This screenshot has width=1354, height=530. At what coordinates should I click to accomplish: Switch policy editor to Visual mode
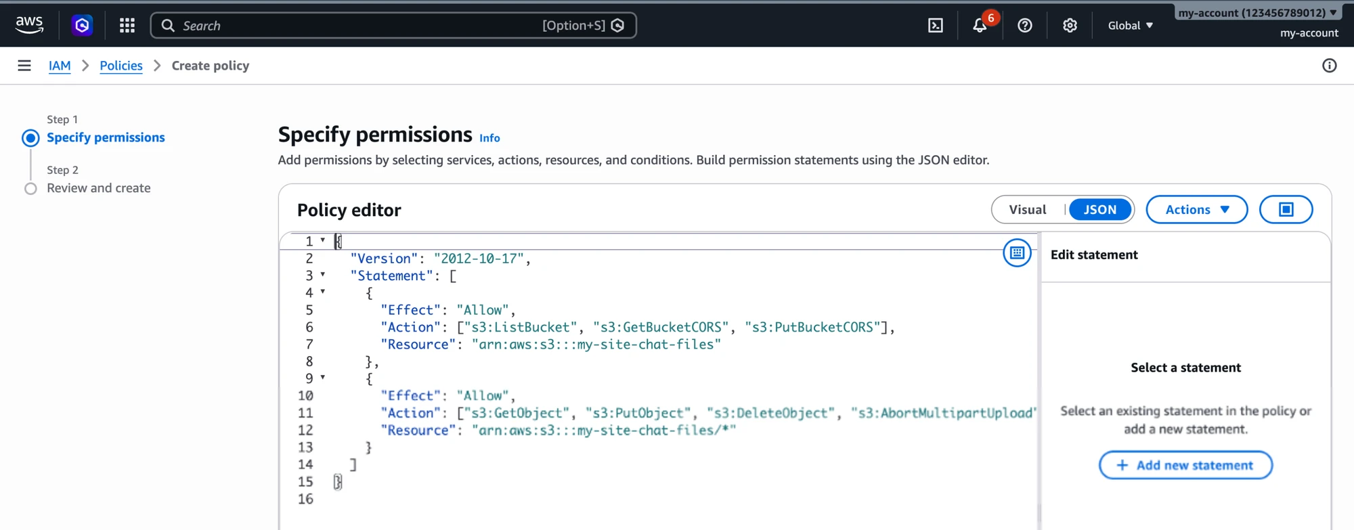(x=1028, y=209)
